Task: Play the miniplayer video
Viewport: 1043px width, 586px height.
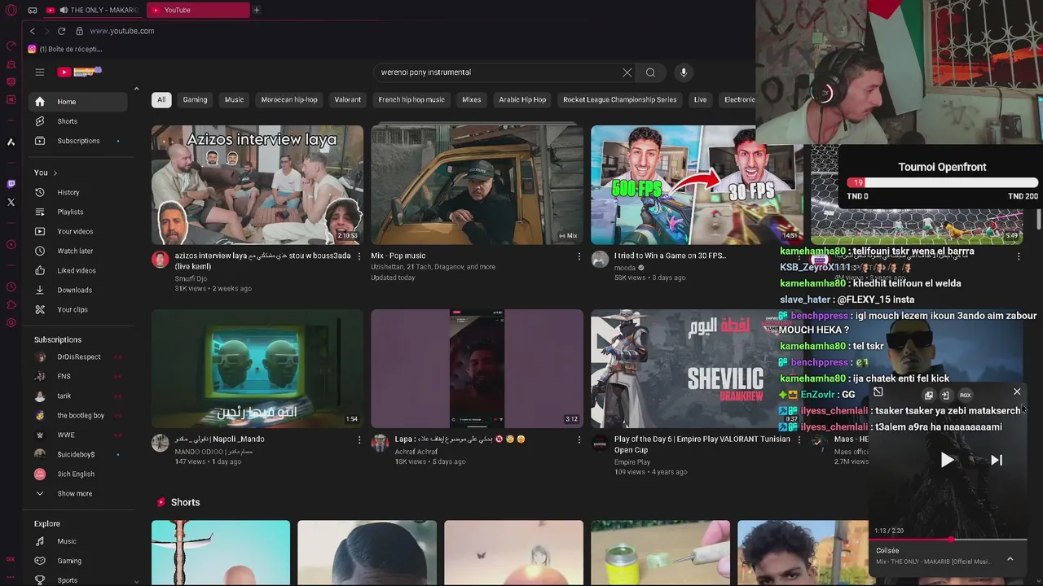Action: pyautogui.click(x=947, y=460)
